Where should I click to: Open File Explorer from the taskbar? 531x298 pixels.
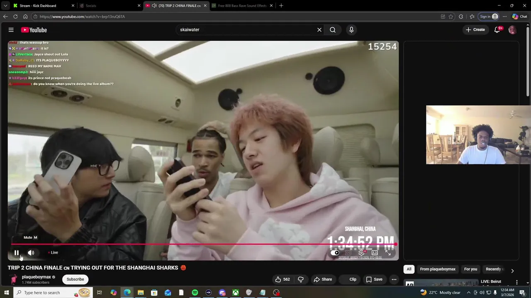pyautogui.click(x=141, y=293)
